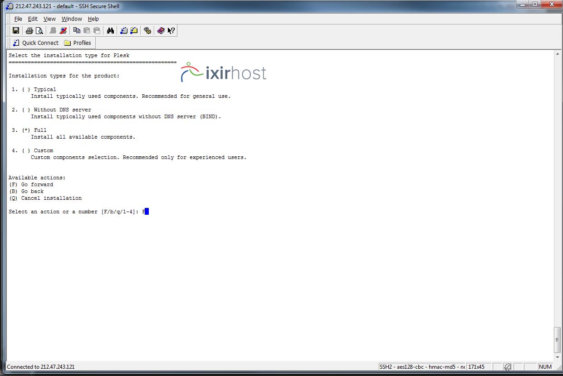The height and width of the screenshot is (376, 563).
Task: Click the Find binoculars icon
Action: point(110,31)
